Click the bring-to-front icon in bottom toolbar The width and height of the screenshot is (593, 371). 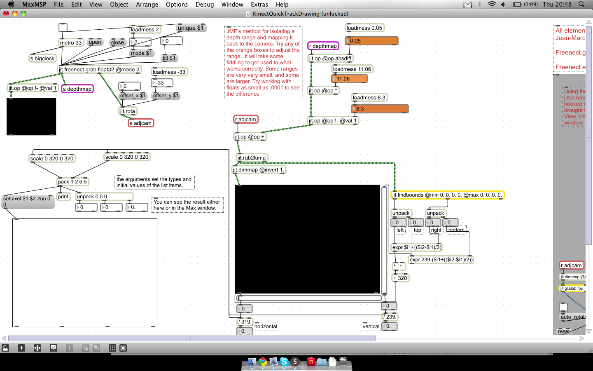coord(86,348)
